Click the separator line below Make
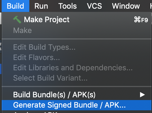This screenshot has width=152, height=113. [x=77, y=39]
